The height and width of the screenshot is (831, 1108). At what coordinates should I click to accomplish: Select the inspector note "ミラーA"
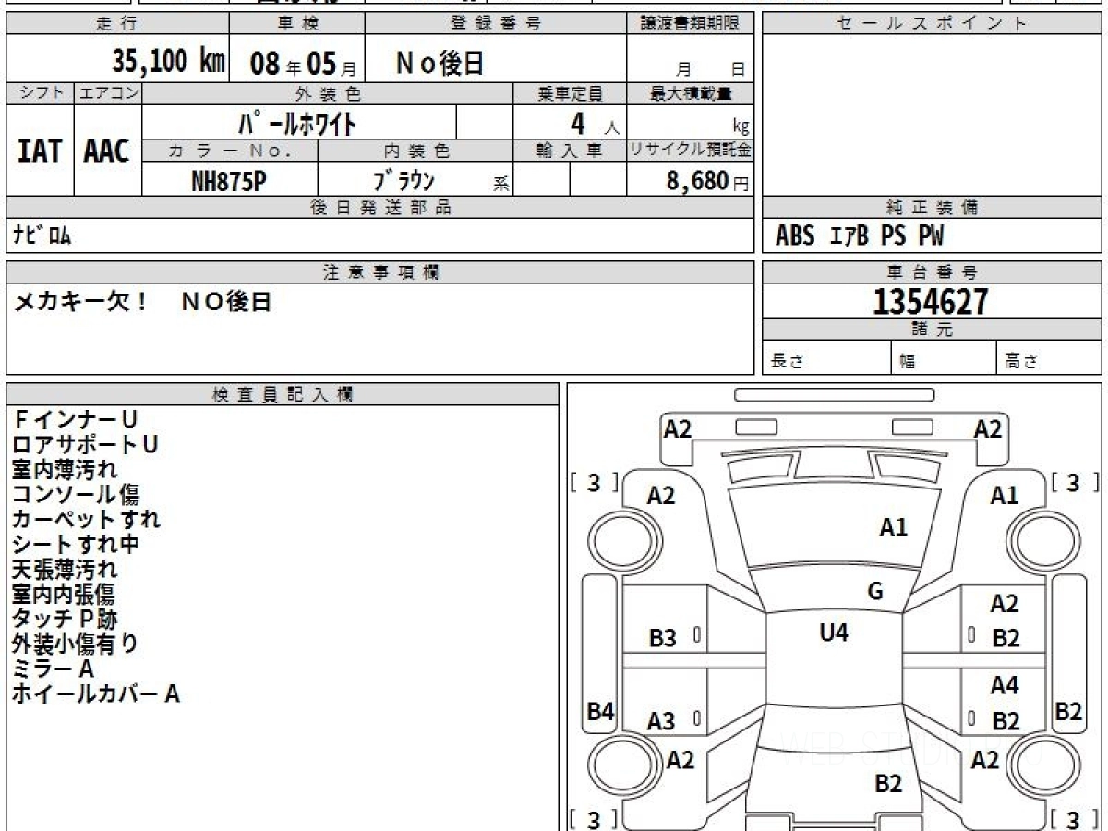[54, 668]
